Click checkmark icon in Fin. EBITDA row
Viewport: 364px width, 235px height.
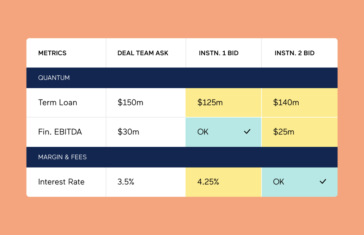pyautogui.click(x=247, y=132)
